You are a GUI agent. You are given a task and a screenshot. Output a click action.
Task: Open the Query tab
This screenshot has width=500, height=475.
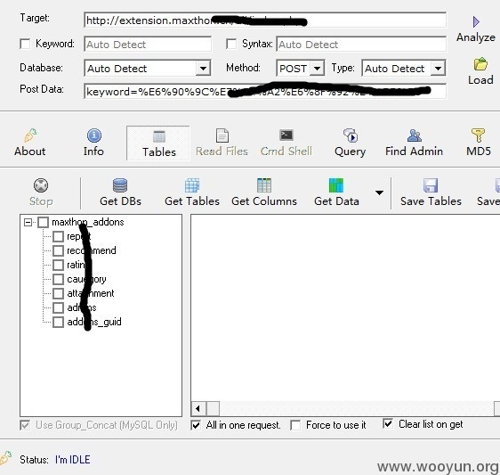coord(351,143)
